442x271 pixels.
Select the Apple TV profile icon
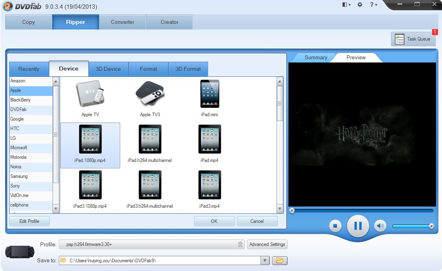[90, 94]
